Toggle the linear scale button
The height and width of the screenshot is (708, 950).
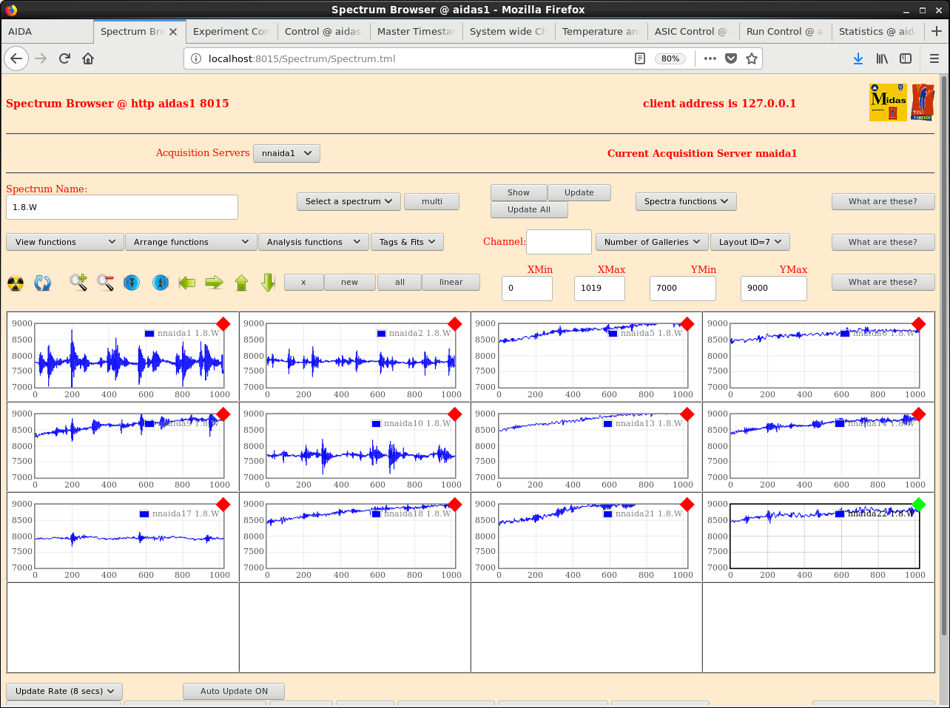451,282
